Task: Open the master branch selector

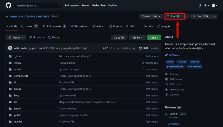Action: point(16,38)
